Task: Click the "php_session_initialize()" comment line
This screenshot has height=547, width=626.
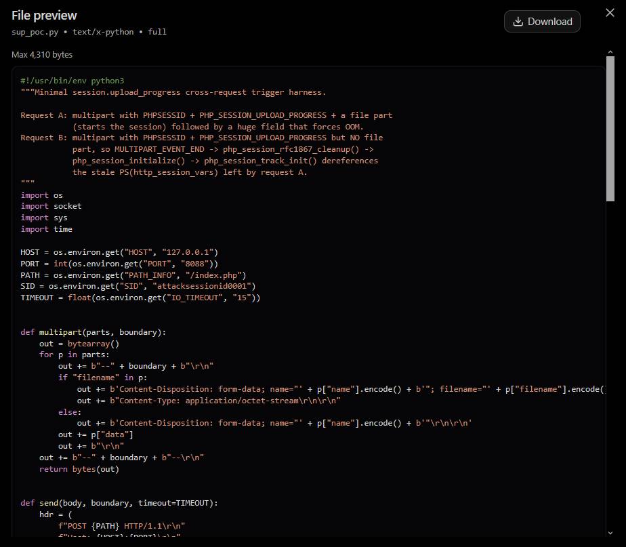Action: pos(225,161)
